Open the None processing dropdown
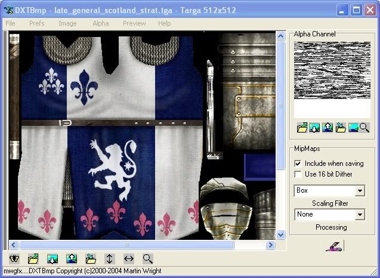The height and width of the screenshot is (278, 380). tap(359, 215)
